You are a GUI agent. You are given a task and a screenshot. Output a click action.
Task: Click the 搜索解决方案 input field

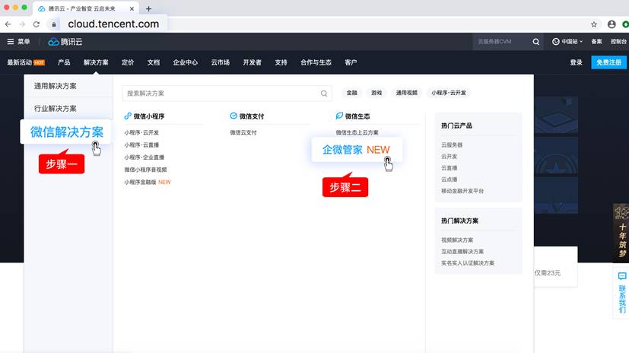click(221, 94)
